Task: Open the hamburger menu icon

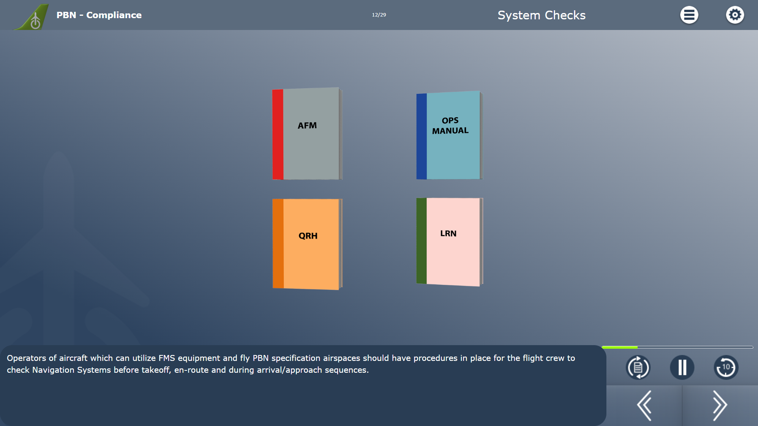Action: coord(689,15)
